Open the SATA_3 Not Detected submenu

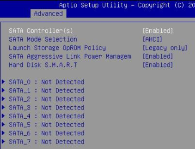[x=47, y=107]
